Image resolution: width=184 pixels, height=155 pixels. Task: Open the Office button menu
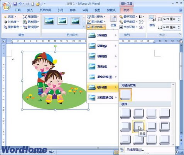click(x=6, y=6)
